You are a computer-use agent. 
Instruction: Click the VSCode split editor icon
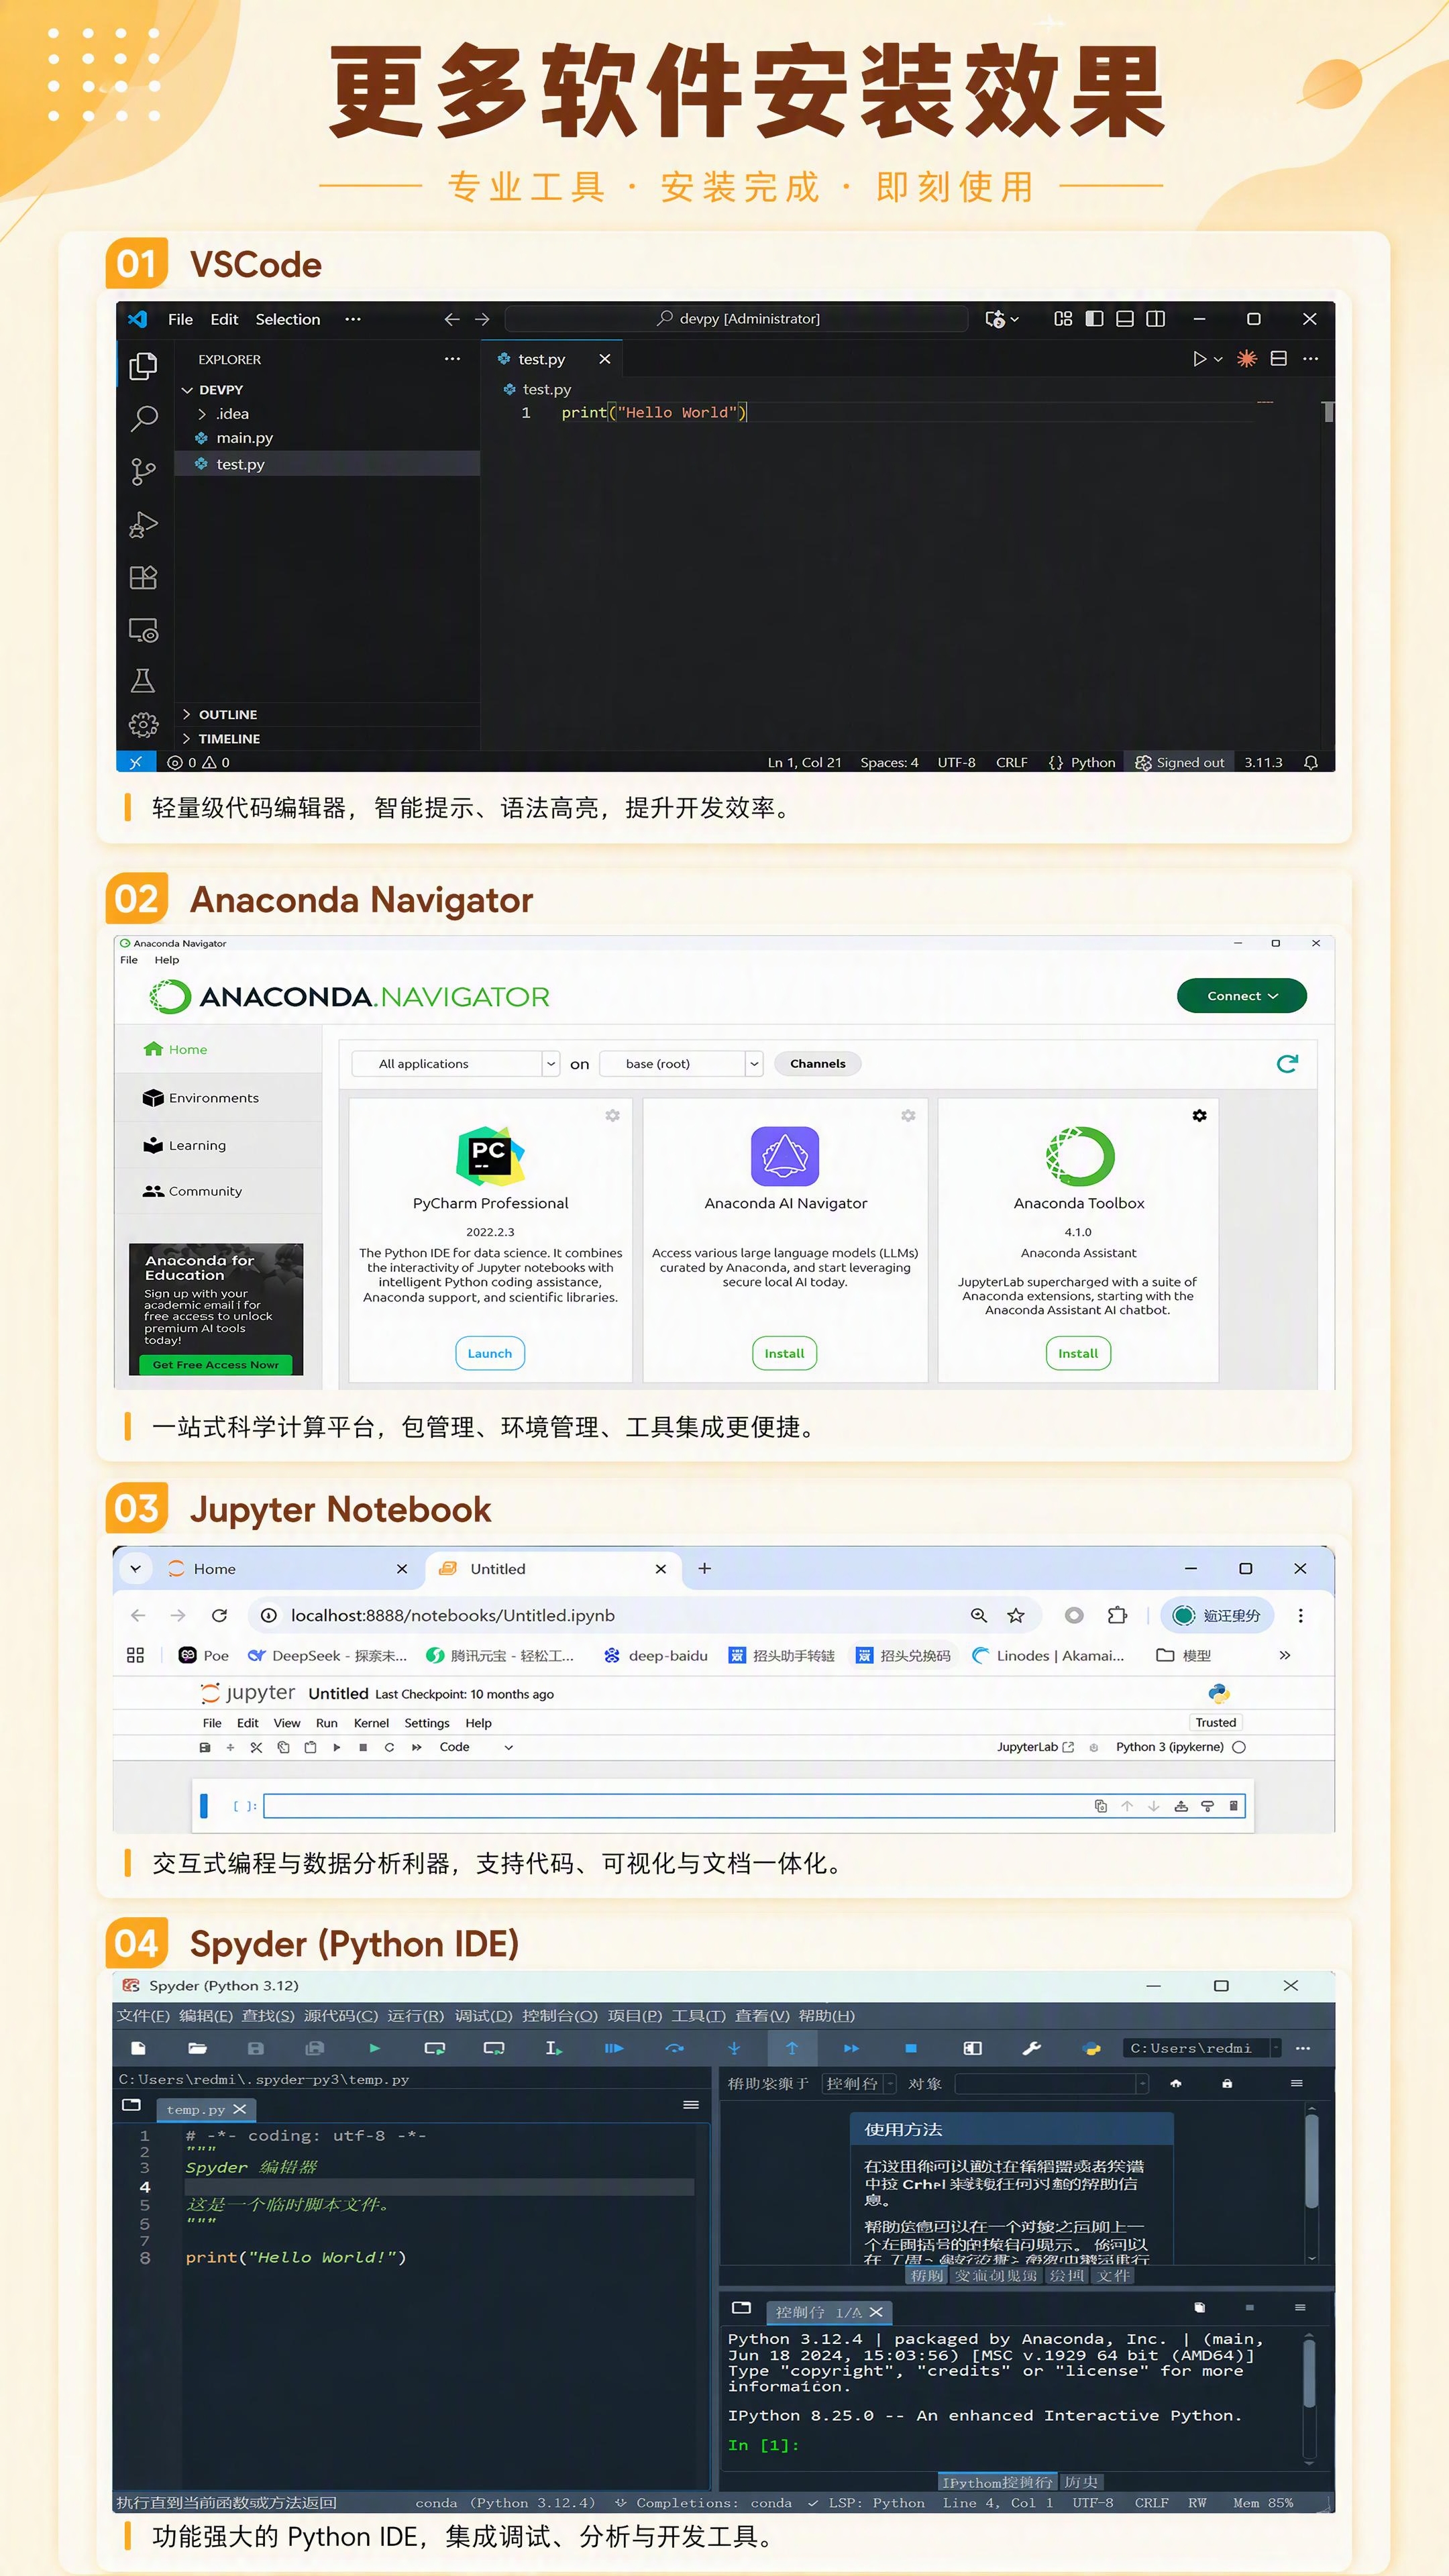(x=1278, y=358)
